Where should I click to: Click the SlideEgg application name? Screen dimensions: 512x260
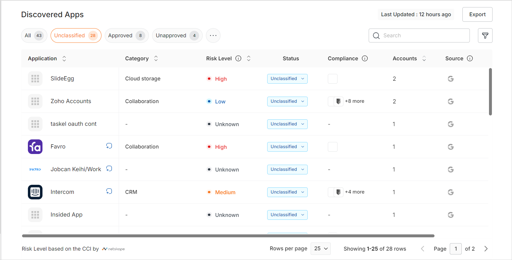62,78
